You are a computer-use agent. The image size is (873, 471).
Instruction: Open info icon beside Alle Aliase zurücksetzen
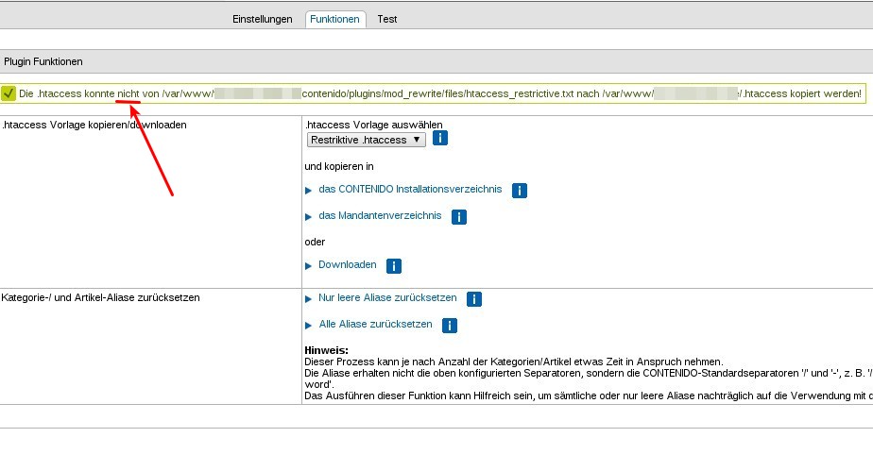(x=450, y=326)
